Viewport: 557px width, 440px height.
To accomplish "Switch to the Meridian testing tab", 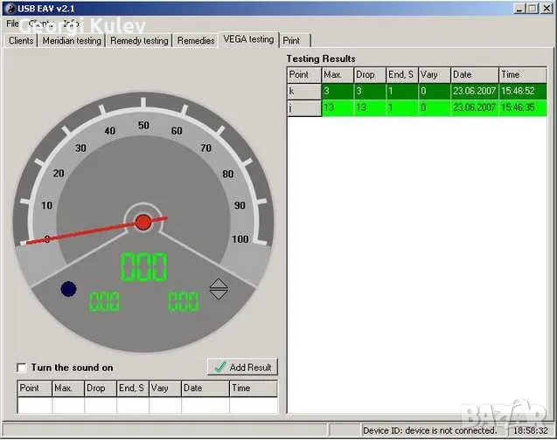I will pos(72,40).
